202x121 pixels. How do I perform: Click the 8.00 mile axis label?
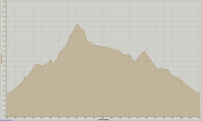point(146,118)
